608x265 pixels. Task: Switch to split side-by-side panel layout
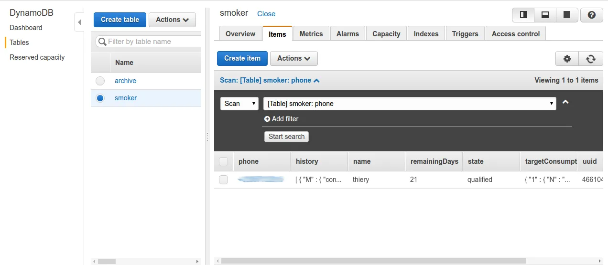[523, 15]
